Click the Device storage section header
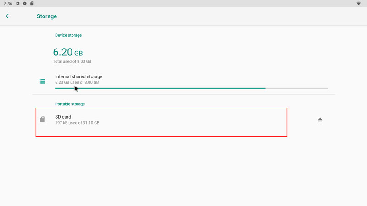367x206 pixels. pos(68,35)
